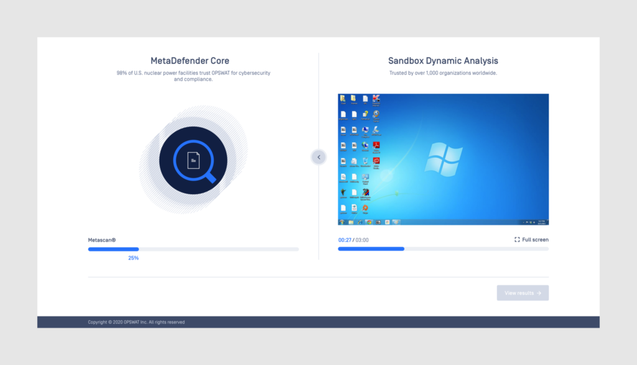Viewport: 637px width, 365px height.
Task: Click the View results button
Action: click(523, 293)
